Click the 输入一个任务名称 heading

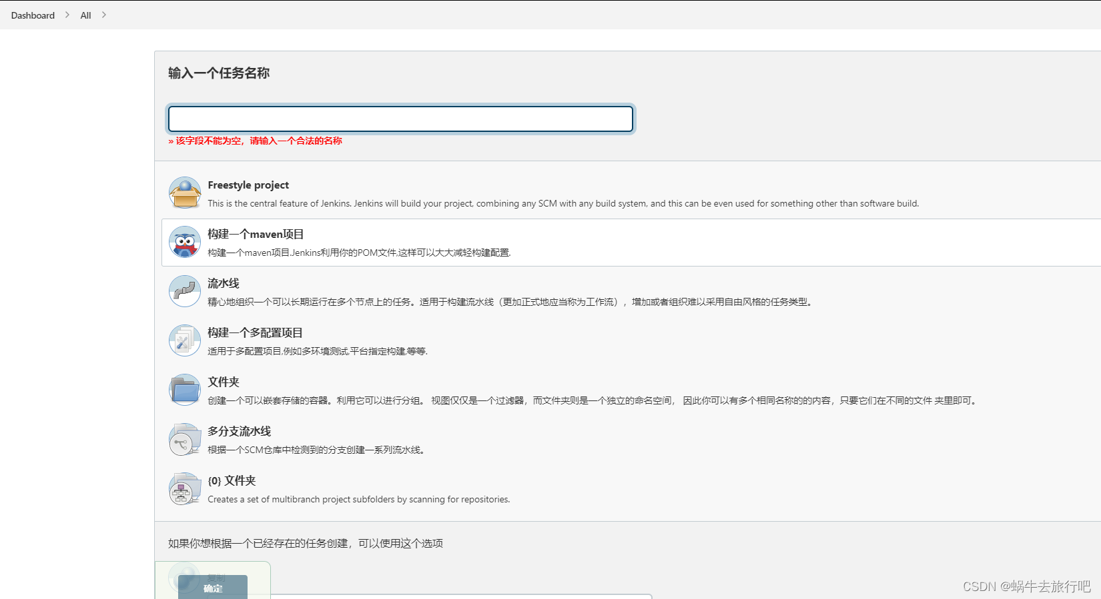219,73
